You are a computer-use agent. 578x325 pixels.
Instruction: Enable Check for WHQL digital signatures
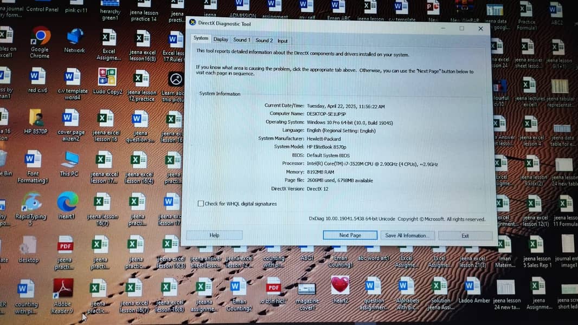click(201, 204)
